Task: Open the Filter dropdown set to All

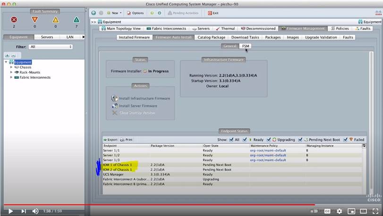Action: coord(51,47)
